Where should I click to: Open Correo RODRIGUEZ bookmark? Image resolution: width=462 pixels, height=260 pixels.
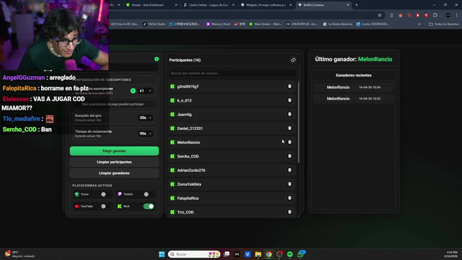click(372, 24)
